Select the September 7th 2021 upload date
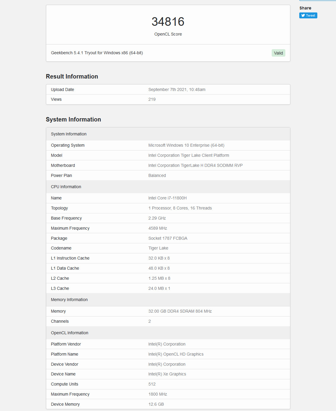 click(x=177, y=89)
